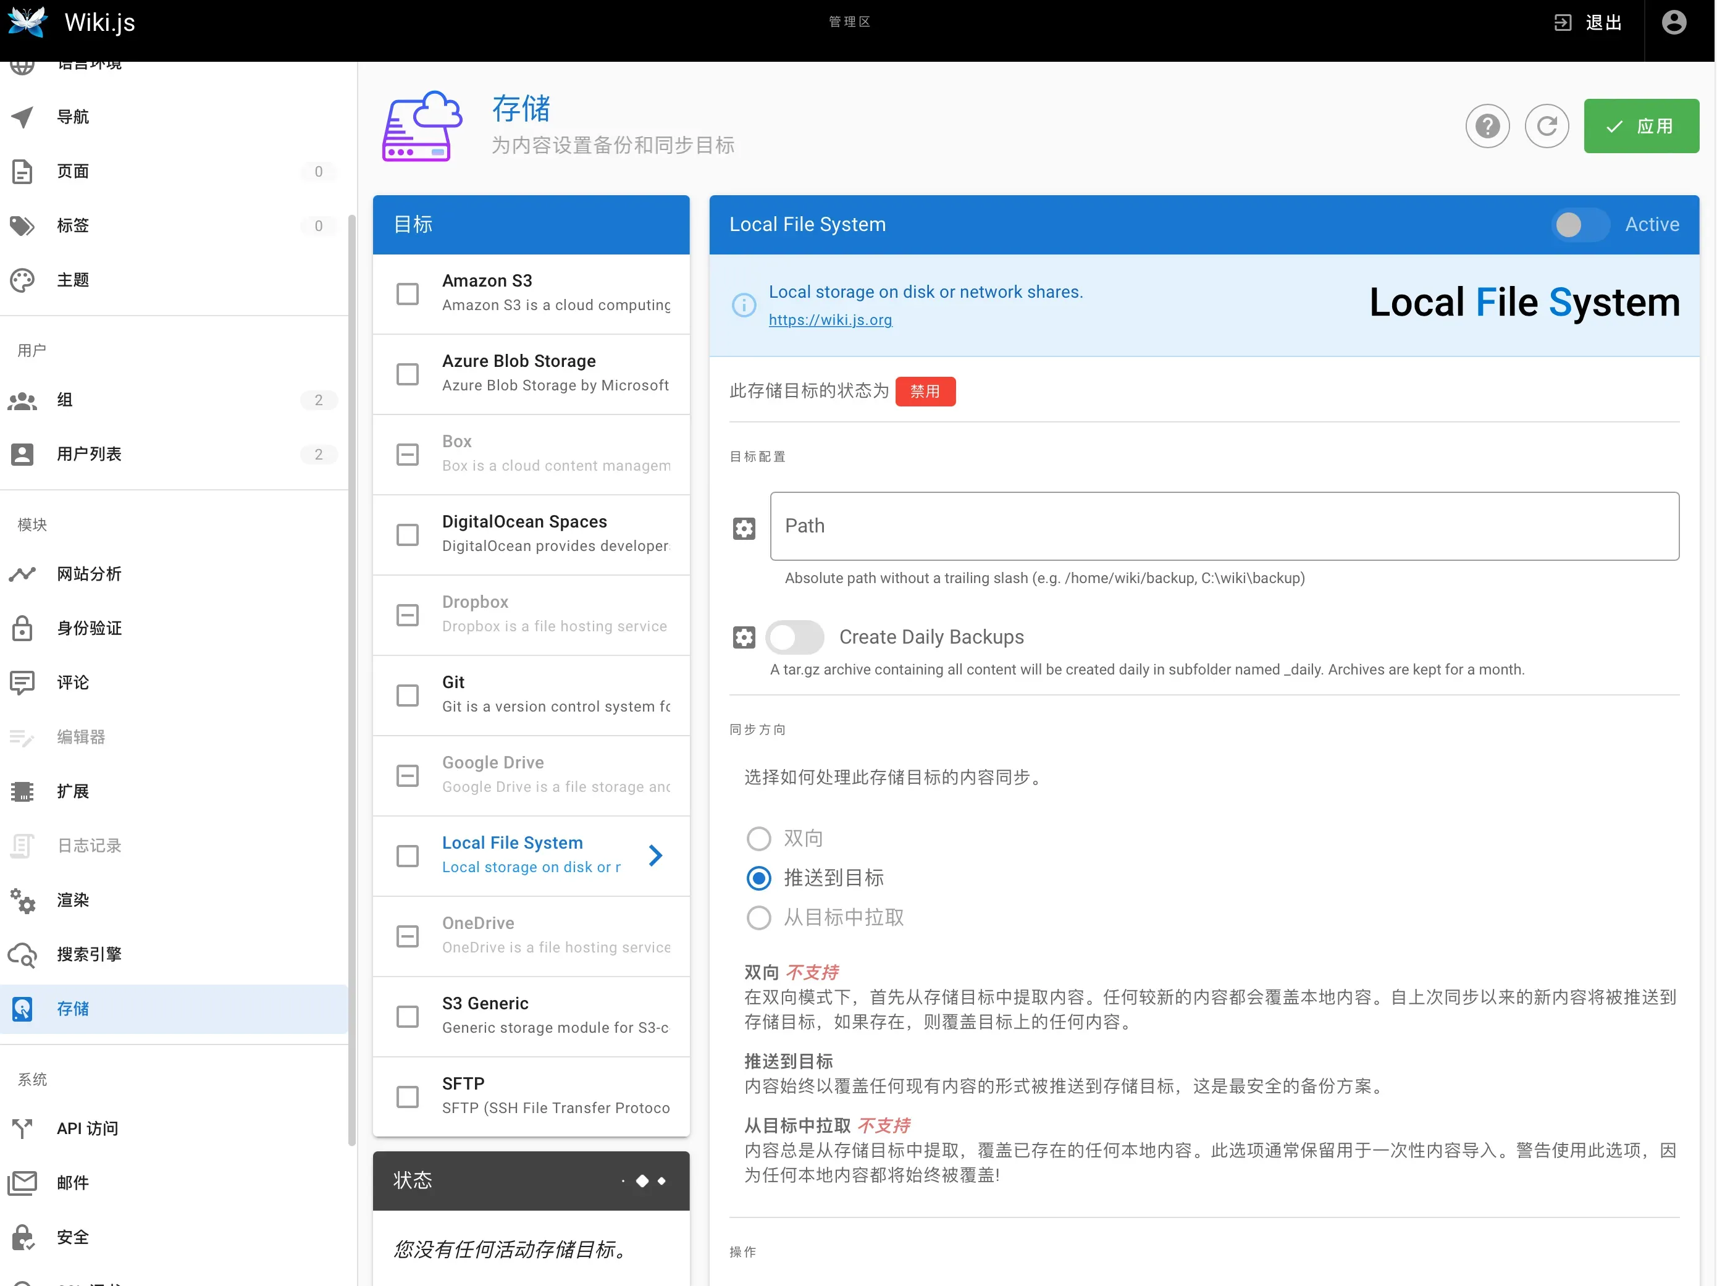Viewport: 1717px width, 1286px height.
Task: Select S3 Generic storage target
Action: point(531,1017)
